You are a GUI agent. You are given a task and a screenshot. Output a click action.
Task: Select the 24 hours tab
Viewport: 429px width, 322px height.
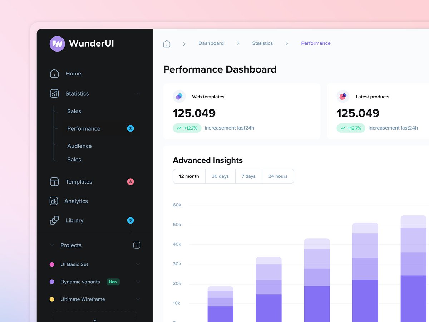[x=278, y=176]
